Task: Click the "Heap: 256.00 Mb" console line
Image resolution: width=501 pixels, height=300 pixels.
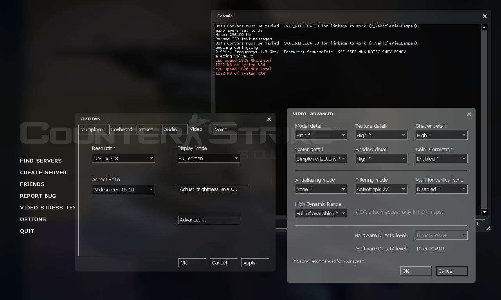Action: (x=233, y=35)
